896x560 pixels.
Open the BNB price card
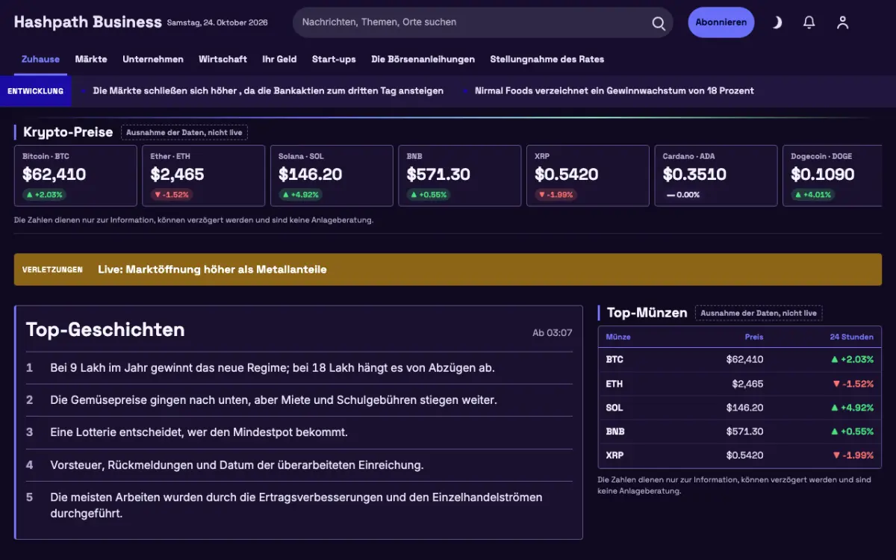pyautogui.click(x=460, y=175)
